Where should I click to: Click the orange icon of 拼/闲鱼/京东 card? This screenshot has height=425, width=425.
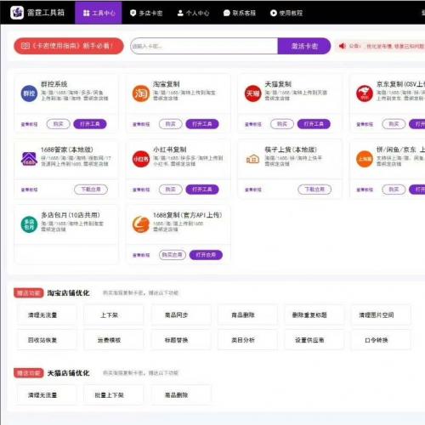click(365, 159)
